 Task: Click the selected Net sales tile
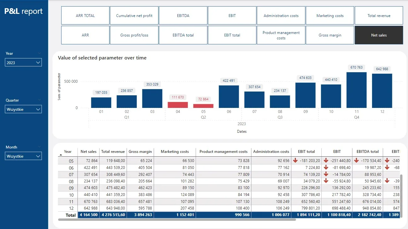click(x=379, y=35)
